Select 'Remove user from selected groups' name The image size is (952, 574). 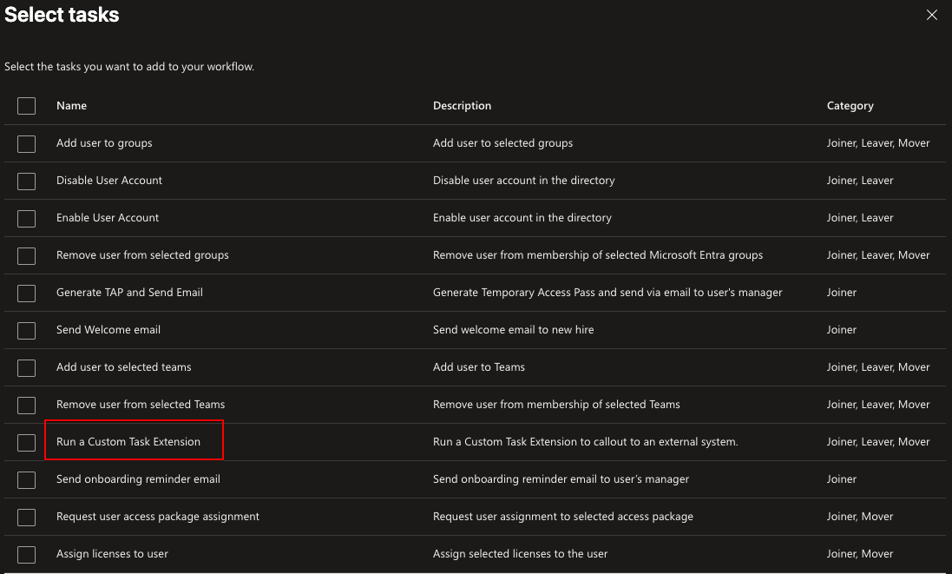click(142, 255)
